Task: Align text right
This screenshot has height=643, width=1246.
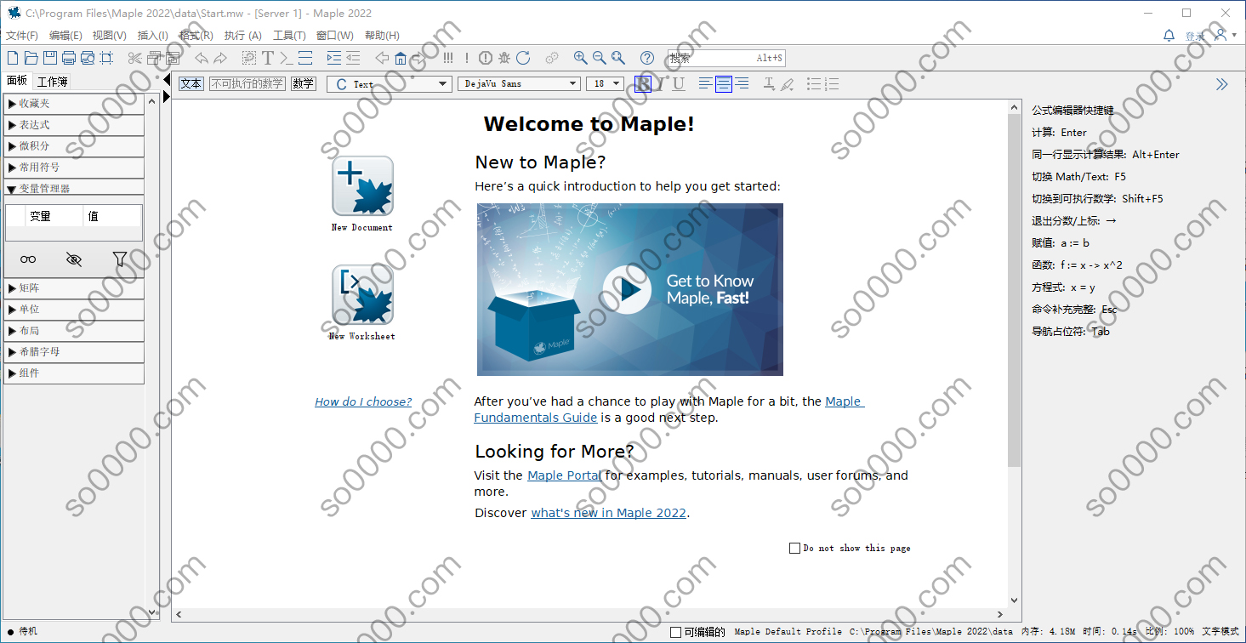Action: [x=742, y=83]
